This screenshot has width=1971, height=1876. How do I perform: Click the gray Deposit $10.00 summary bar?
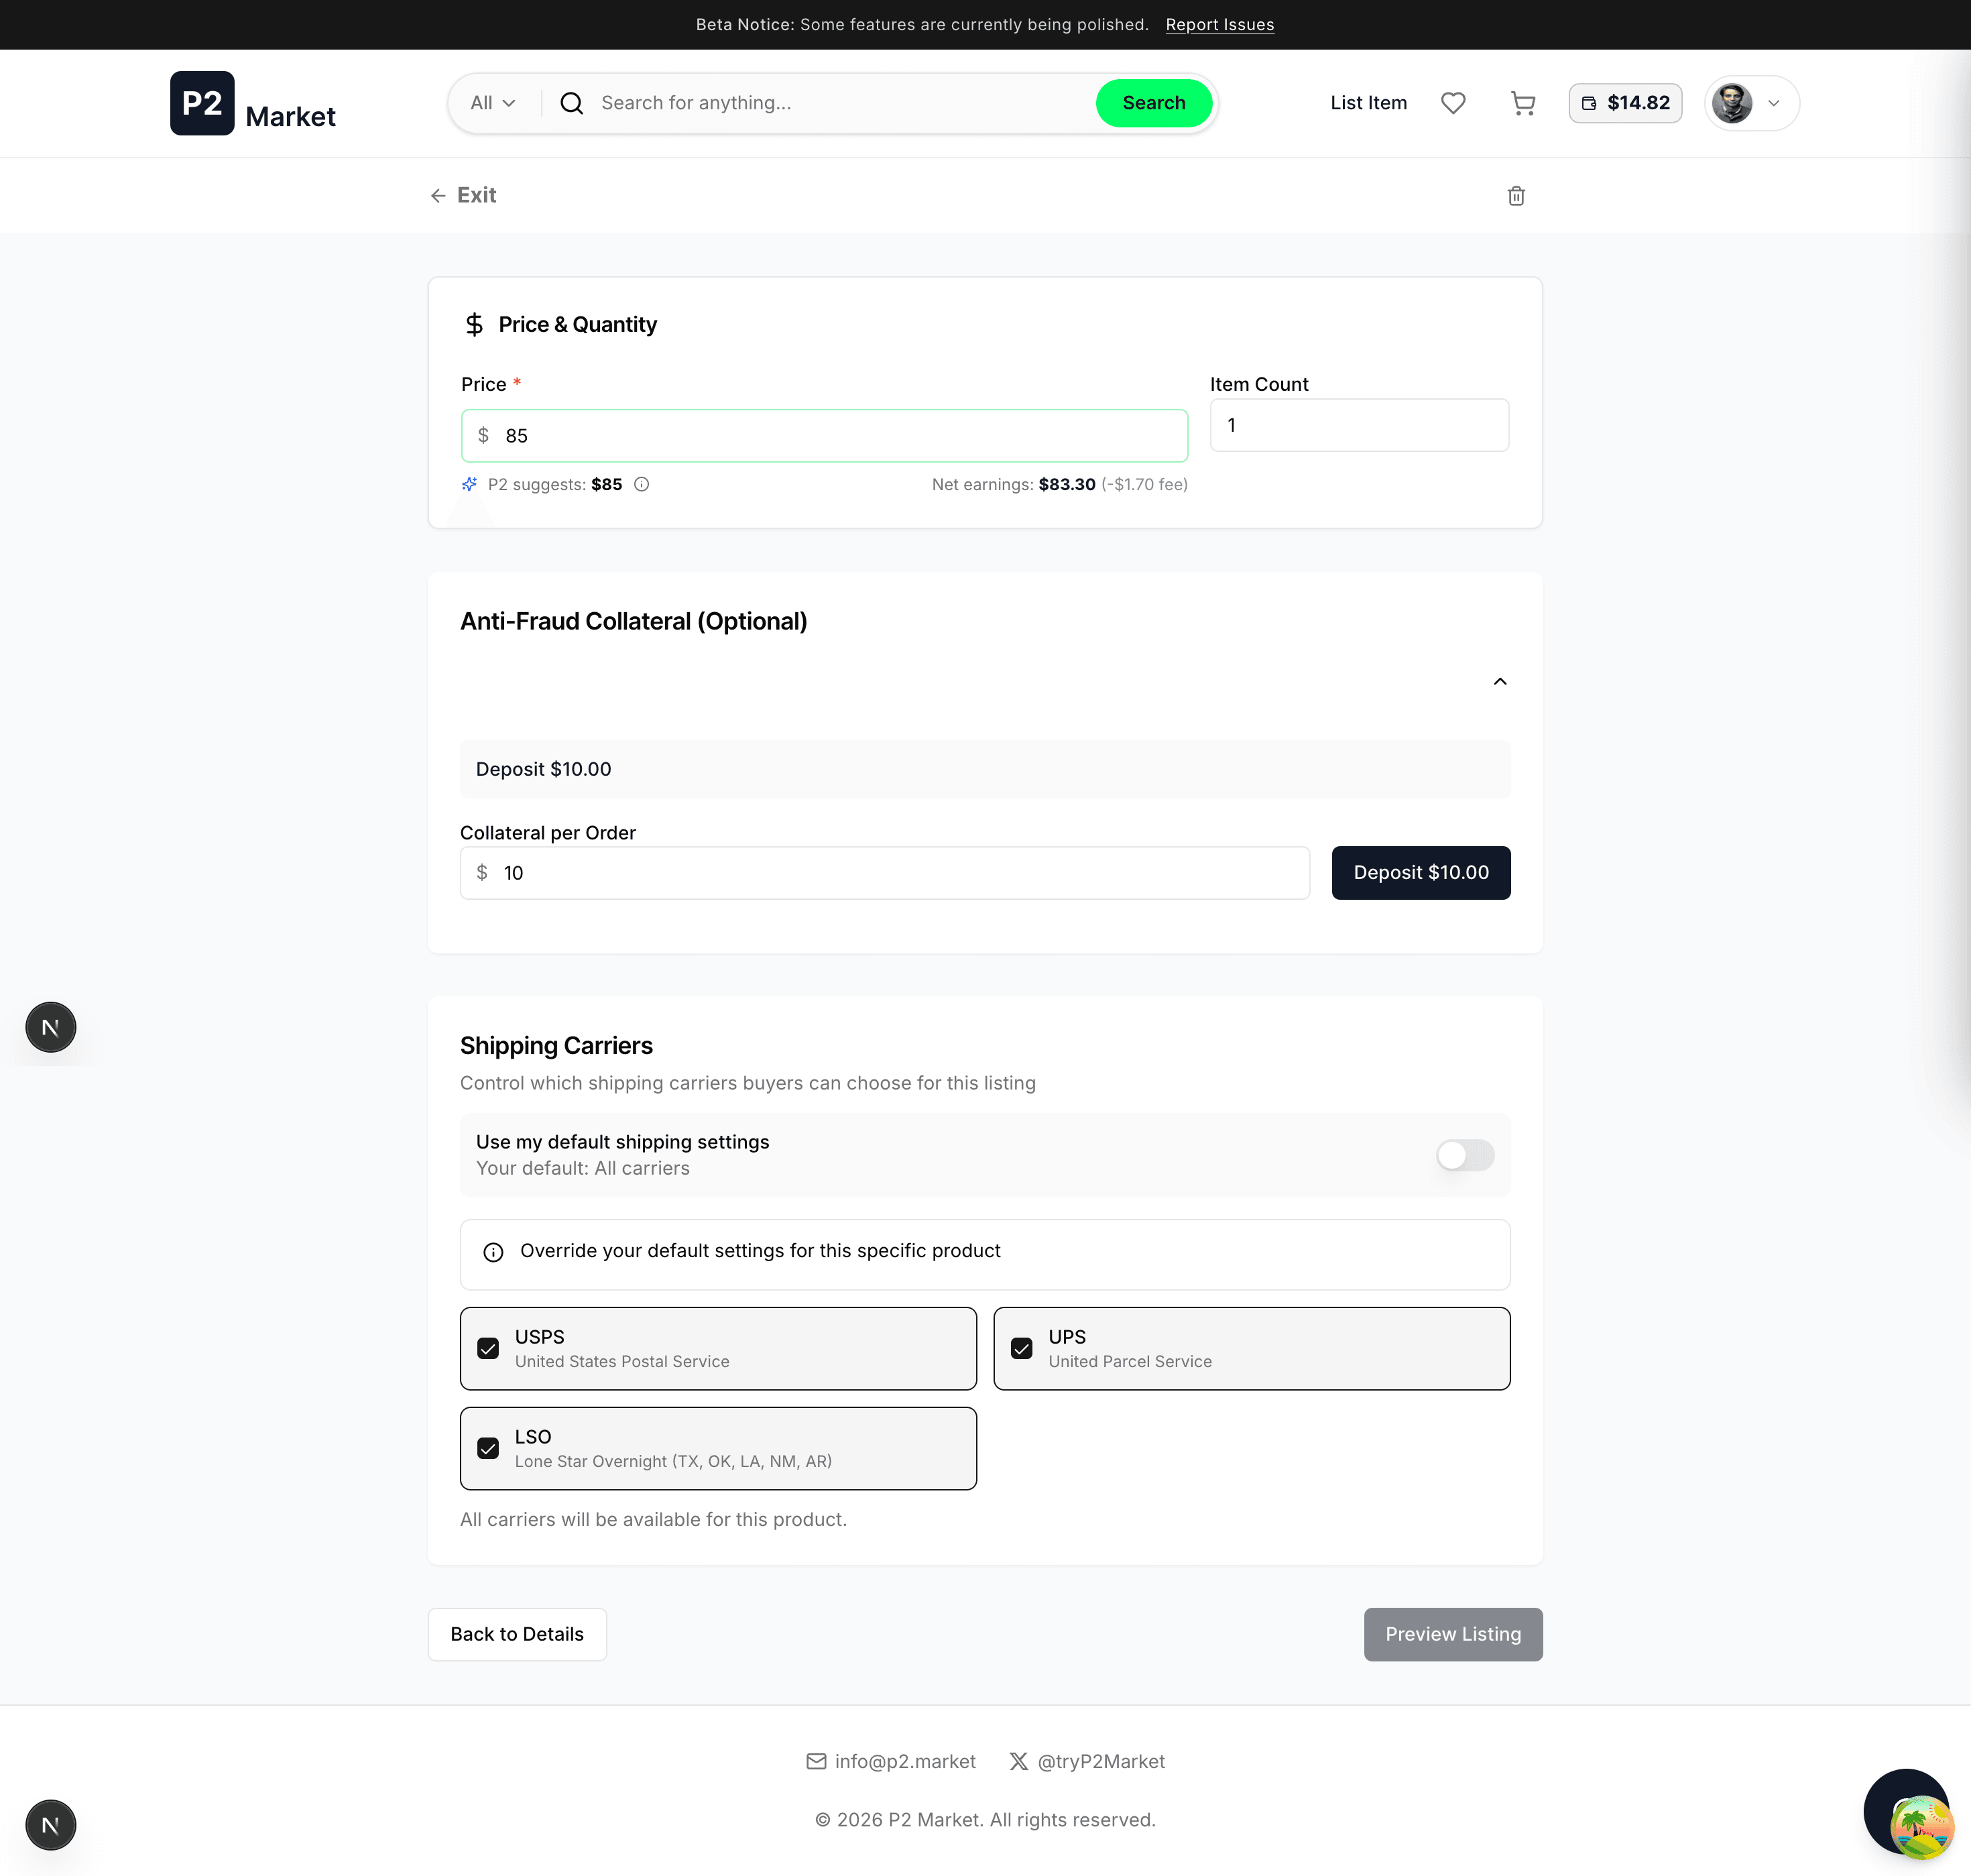pos(985,769)
